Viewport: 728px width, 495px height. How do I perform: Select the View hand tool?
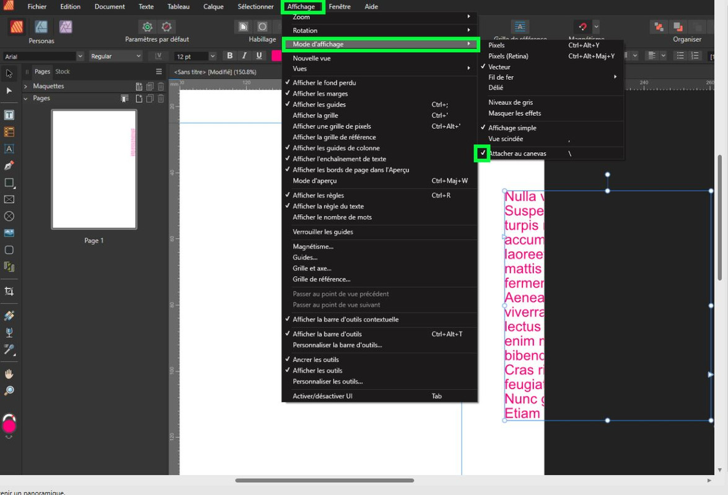(x=9, y=374)
